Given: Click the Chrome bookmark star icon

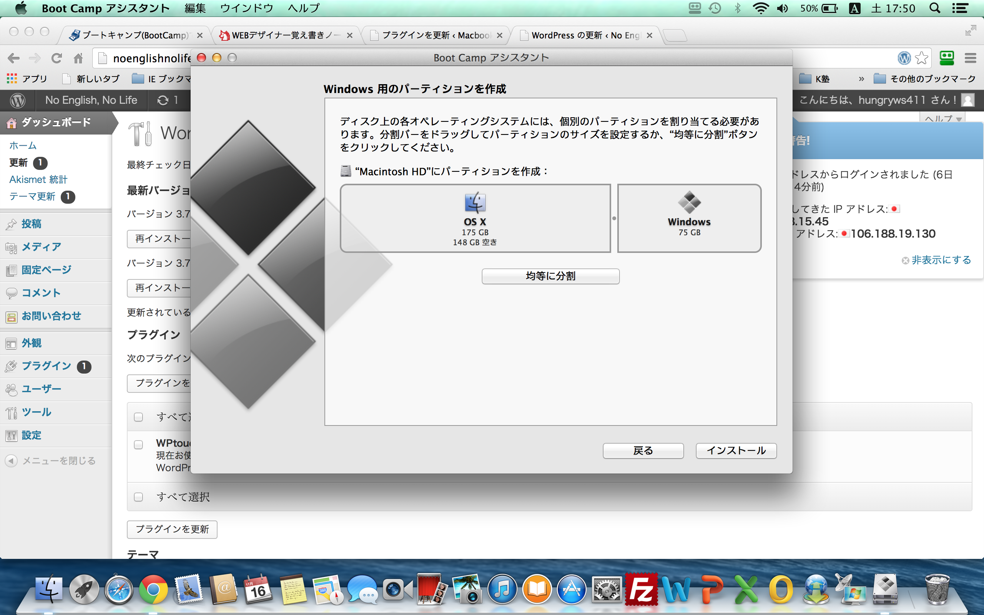Looking at the screenshot, I should 922,58.
